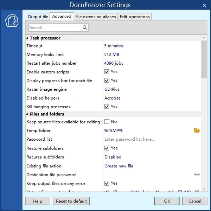The image size is (211, 211).
Task: Edit the Memory leaks limit 512 MB
Action: coord(111,55)
